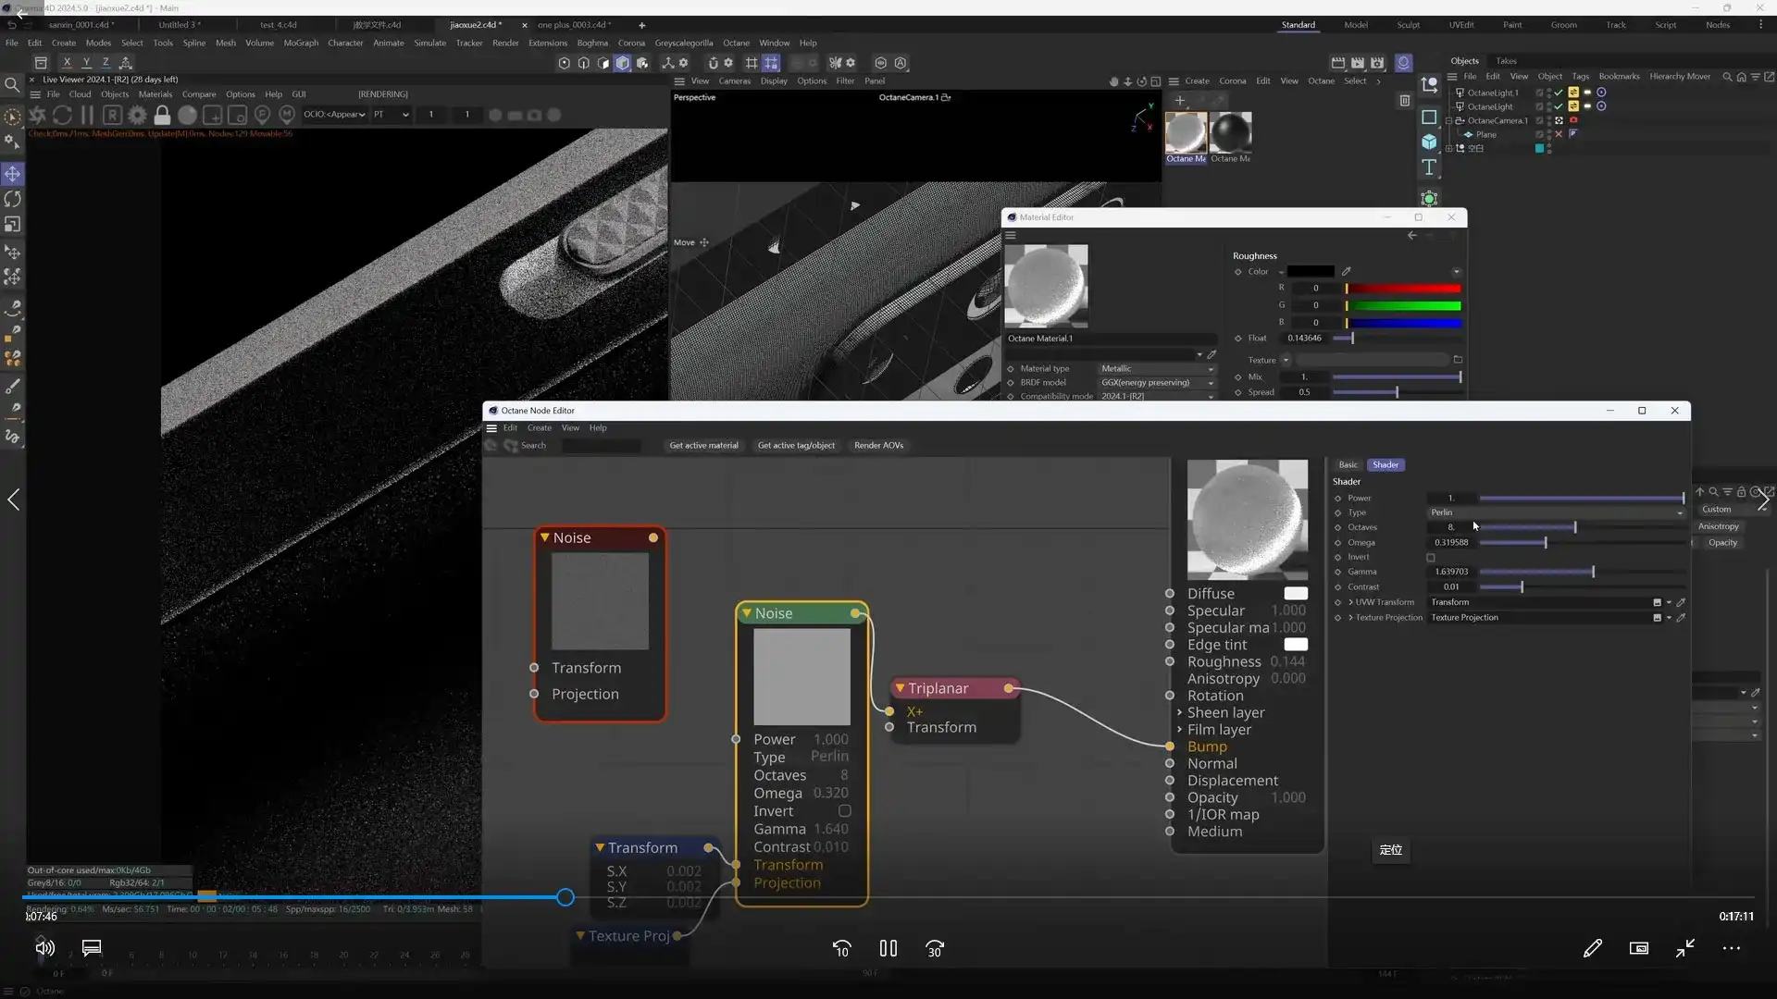Switch to the Basic tab
The image size is (1777, 999).
(x=1348, y=465)
